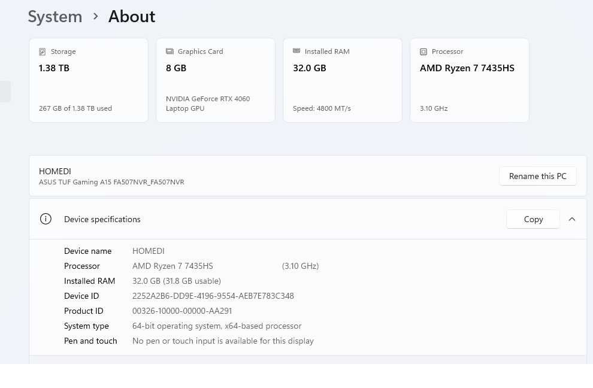Open the Graphics Card 8 GB card
Image resolution: width=593 pixels, height=388 pixels.
coord(216,80)
